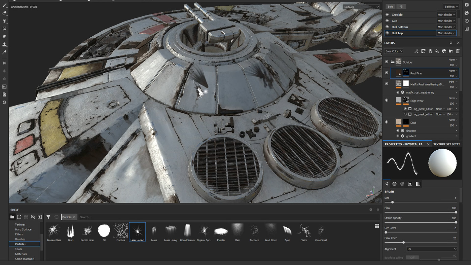This screenshot has width=471, height=265.
Task: Add a mask to the layer
Action: coord(423,51)
